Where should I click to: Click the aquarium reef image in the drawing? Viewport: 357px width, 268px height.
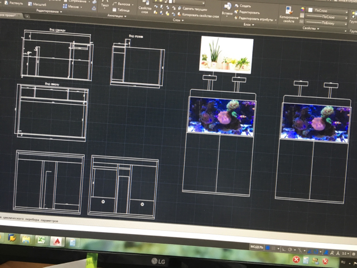pyautogui.click(x=222, y=116)
